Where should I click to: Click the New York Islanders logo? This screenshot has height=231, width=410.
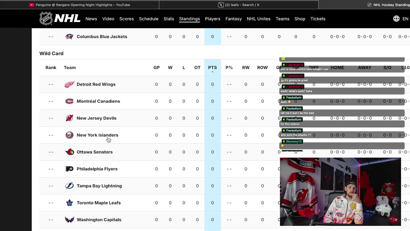[70, 135]
